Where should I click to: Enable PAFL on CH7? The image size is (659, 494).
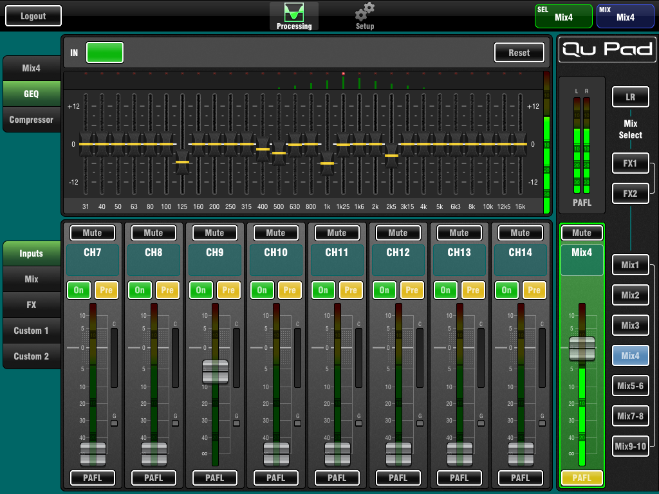click(93, 478)
